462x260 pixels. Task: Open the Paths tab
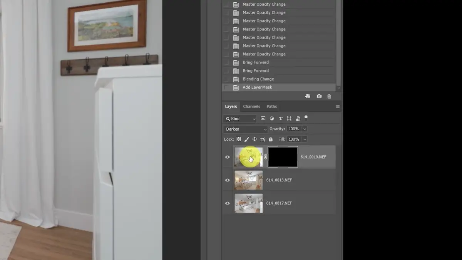271,106
